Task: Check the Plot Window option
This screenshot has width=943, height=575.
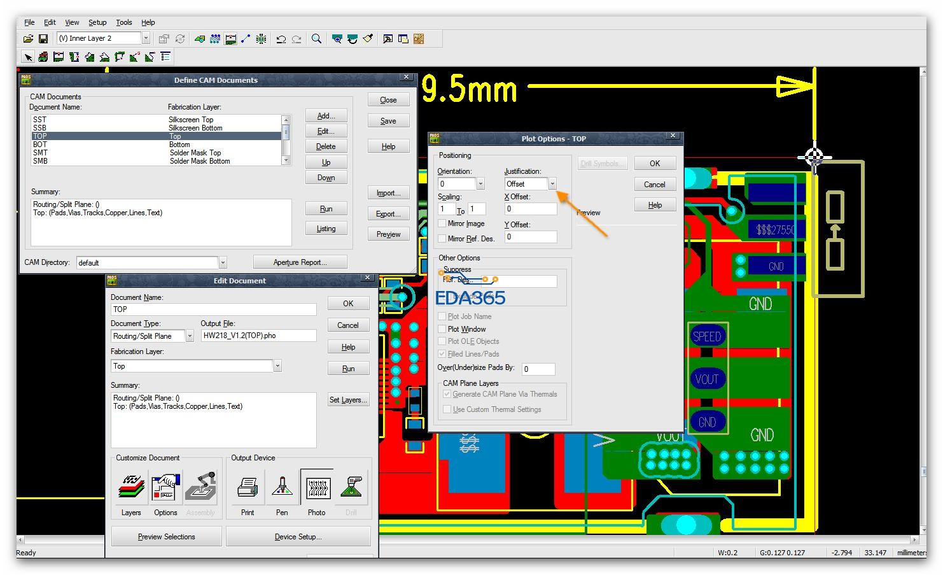Action: [x=442, y=329]
